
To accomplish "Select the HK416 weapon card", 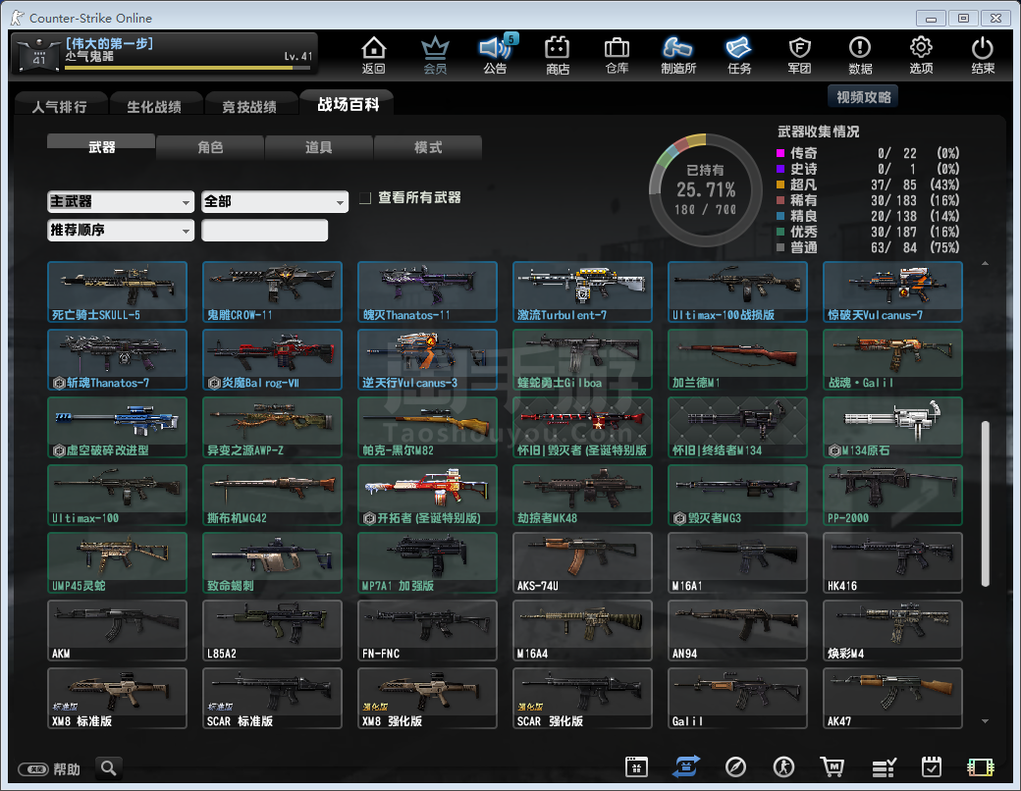I will click(892, 562).
